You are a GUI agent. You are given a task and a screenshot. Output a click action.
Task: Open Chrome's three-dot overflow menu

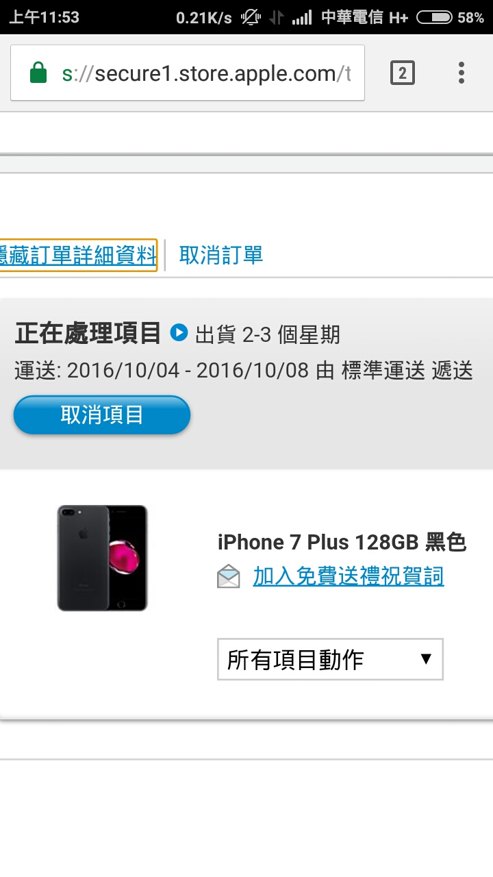462,73
